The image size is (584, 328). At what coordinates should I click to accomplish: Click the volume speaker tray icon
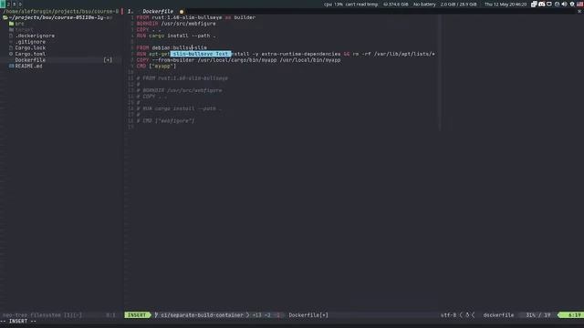coord(564,4)
